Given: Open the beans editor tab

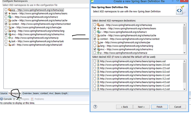Looking at the screenshot, I should pyautogui.click(x=36, y=94).
